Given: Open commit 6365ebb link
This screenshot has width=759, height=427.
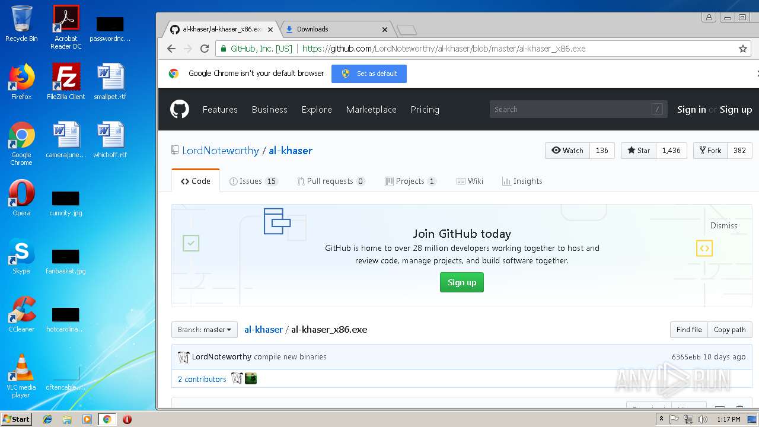Looking at the screenshot, I should [x=686, y=357].
